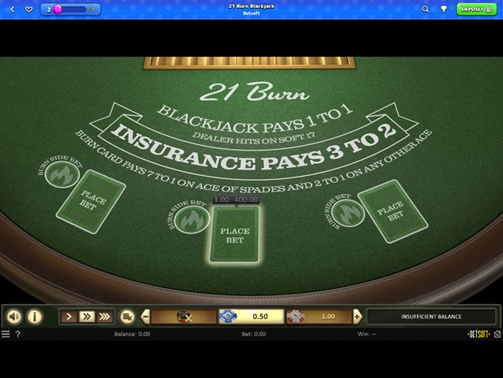Open the hamburger menu at bottom left
Viewport: 503px width, 378px height.
[x=6, y=334]
